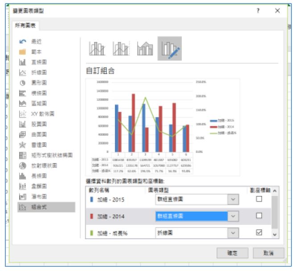Click the 確定 button

point(232,253)
